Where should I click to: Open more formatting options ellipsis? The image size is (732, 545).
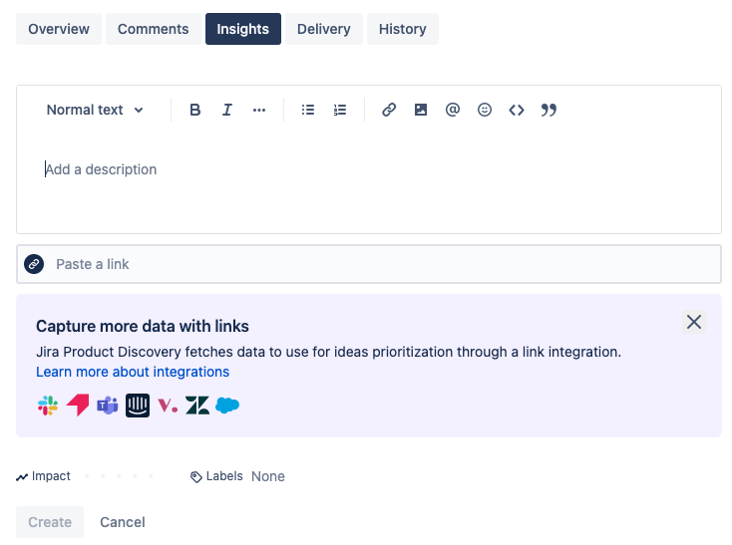[259, 110]
